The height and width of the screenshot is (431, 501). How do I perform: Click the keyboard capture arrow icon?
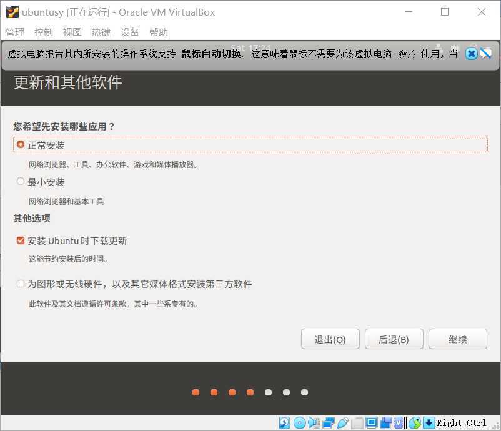[429, 423]
